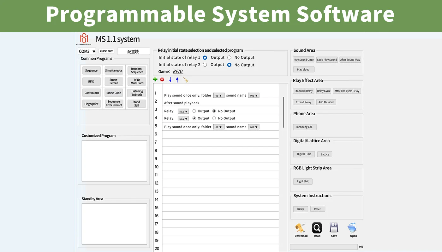The image size is (442, 252).
Task: Click the download progress bar
Action: coord(324,247)
